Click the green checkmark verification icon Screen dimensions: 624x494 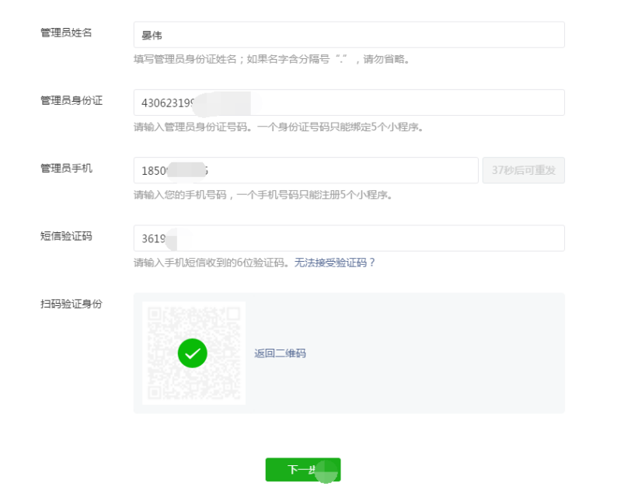point(193,353)
